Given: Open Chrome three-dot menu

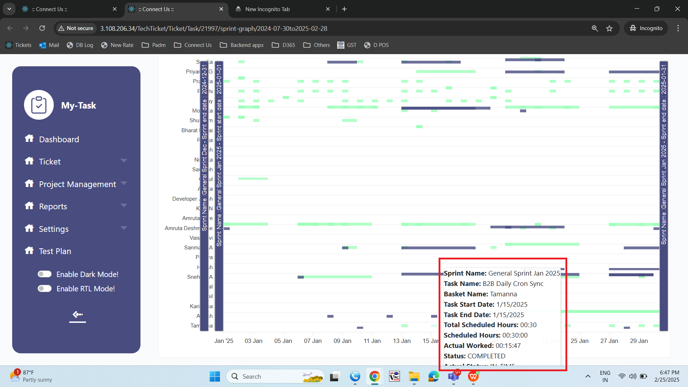Looking at the screenshot, I should pos(678,28).
